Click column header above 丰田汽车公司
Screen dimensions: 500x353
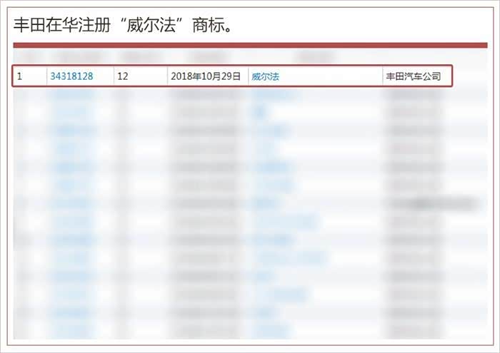click(414, 57)
